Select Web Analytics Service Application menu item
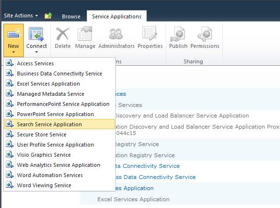The height and width of the screenshot is (208, 280). tap(60, 165)
